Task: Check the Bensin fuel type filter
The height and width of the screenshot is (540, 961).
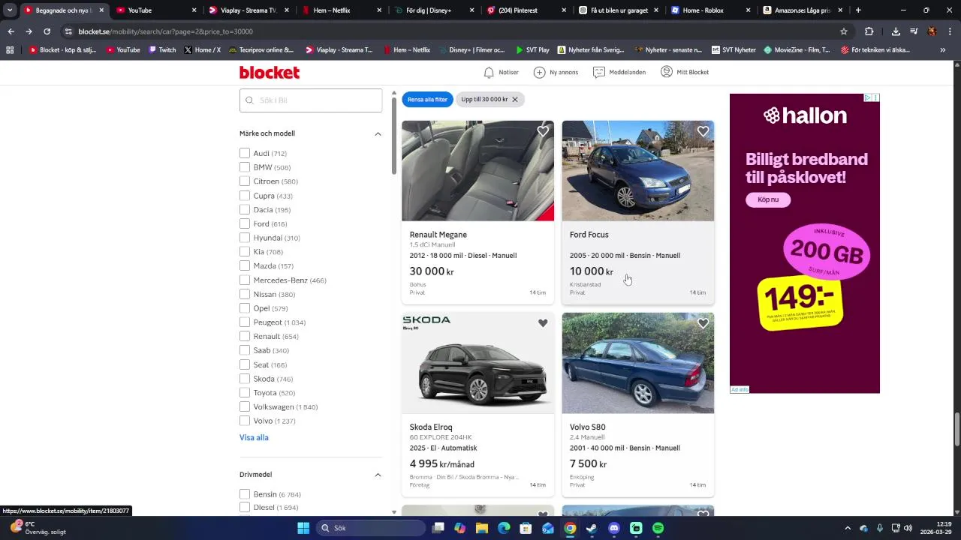Action: pos(245,494)
